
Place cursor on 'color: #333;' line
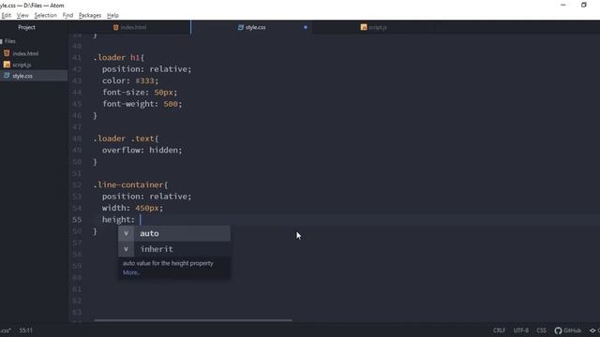pyautogui.click(x=130, y=81)
